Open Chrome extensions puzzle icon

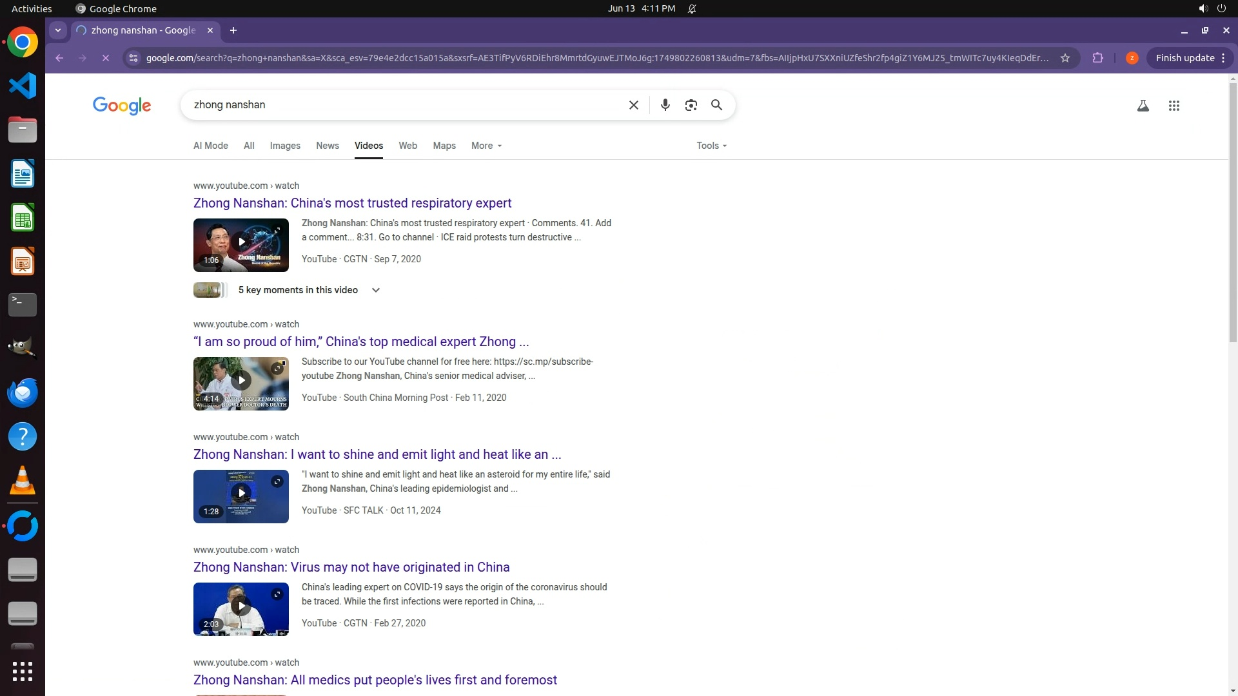(1097, 58)
